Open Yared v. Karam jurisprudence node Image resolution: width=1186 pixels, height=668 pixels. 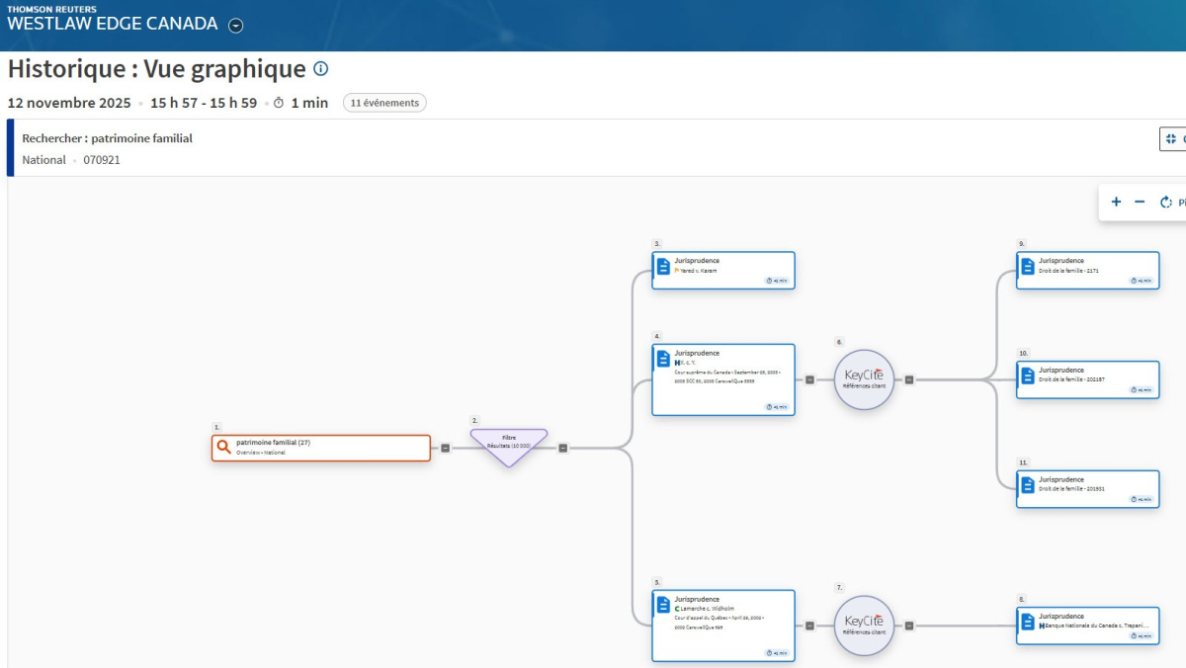point(723,269)
